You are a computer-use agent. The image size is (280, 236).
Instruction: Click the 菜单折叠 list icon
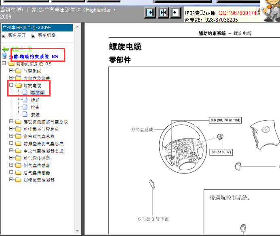(33, 36)
